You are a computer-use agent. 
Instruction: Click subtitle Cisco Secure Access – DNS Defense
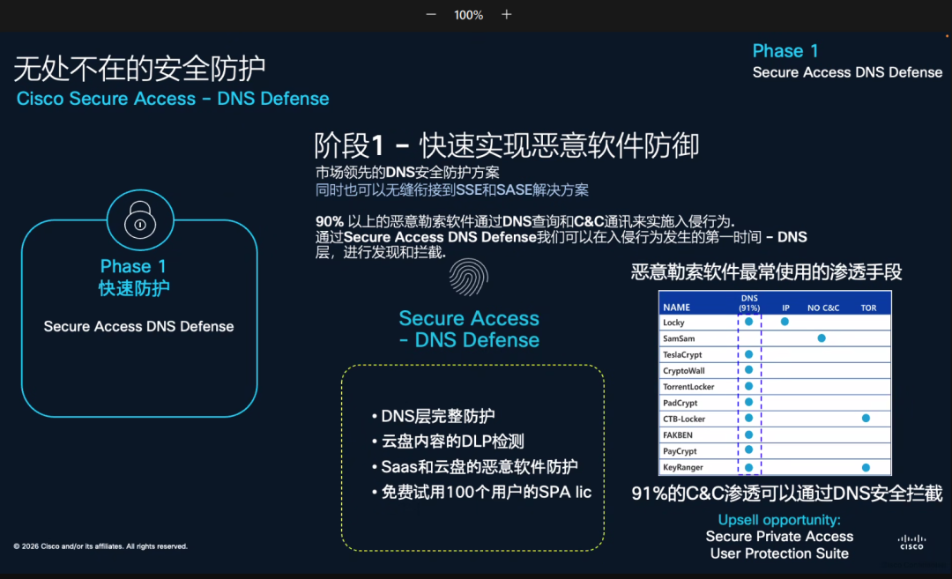pos(173,99)
